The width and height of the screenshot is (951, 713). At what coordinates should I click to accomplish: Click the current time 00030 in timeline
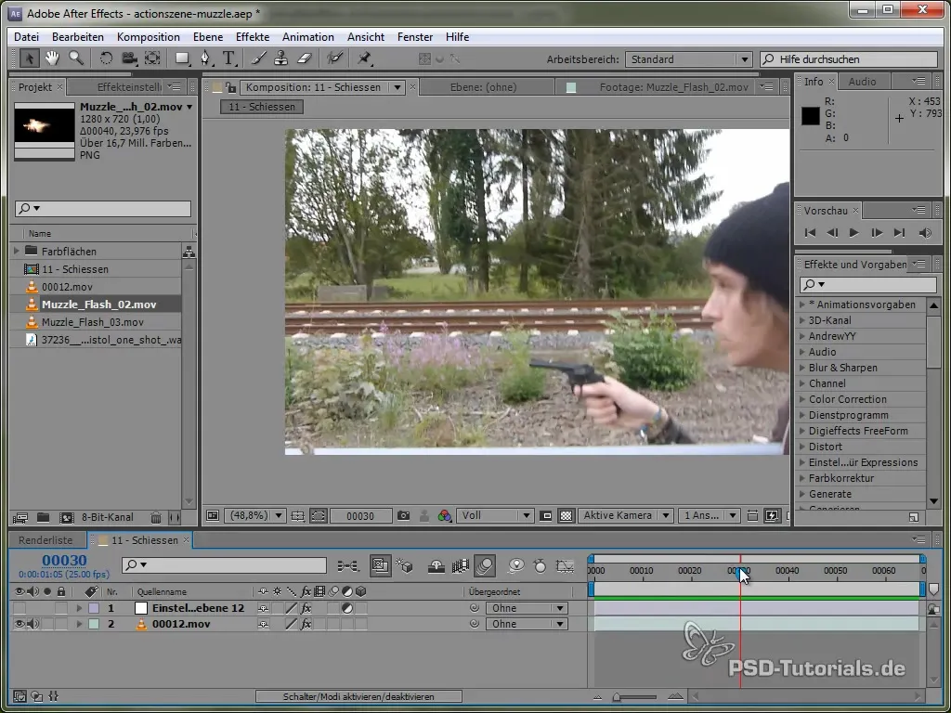point(64,561)
